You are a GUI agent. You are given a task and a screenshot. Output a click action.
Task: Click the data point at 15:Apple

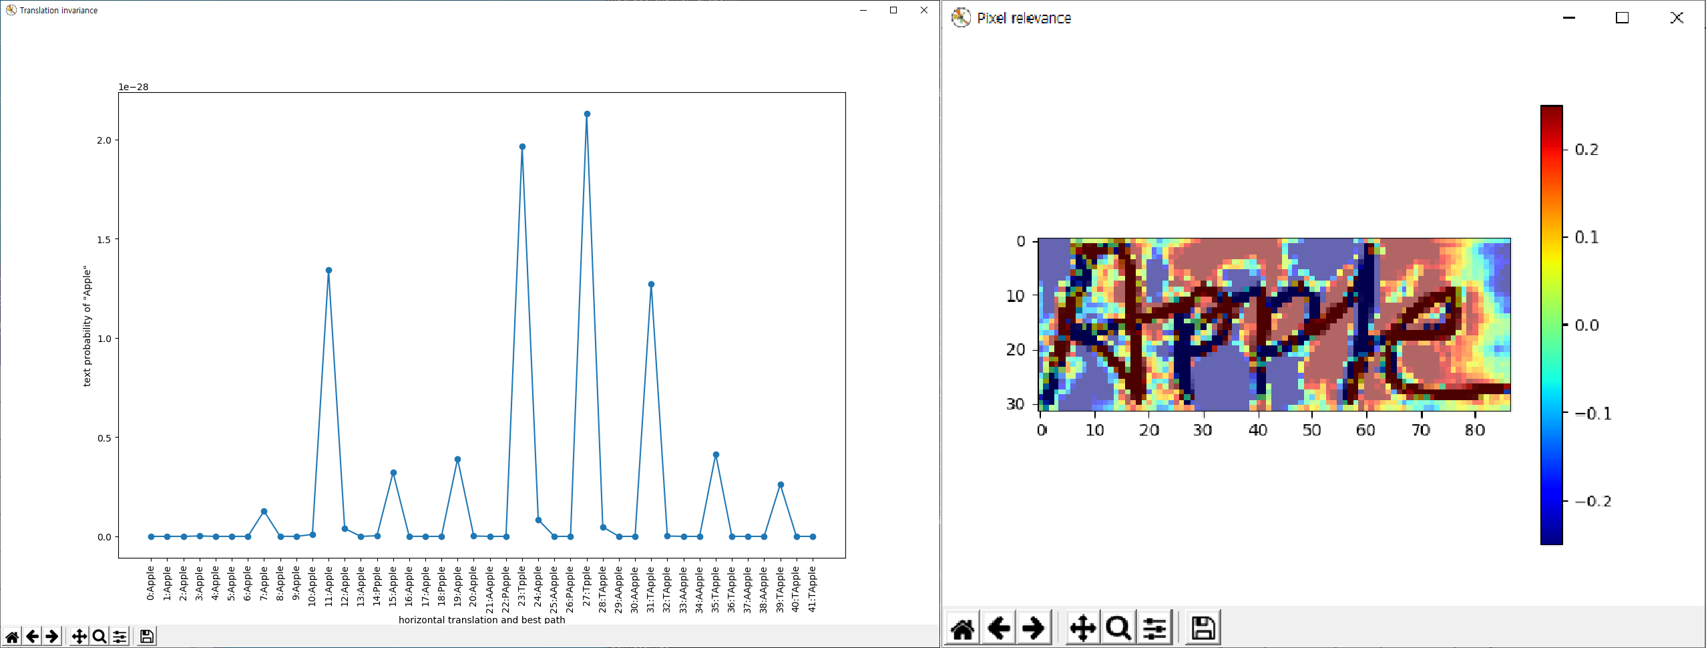click(393, 472)
